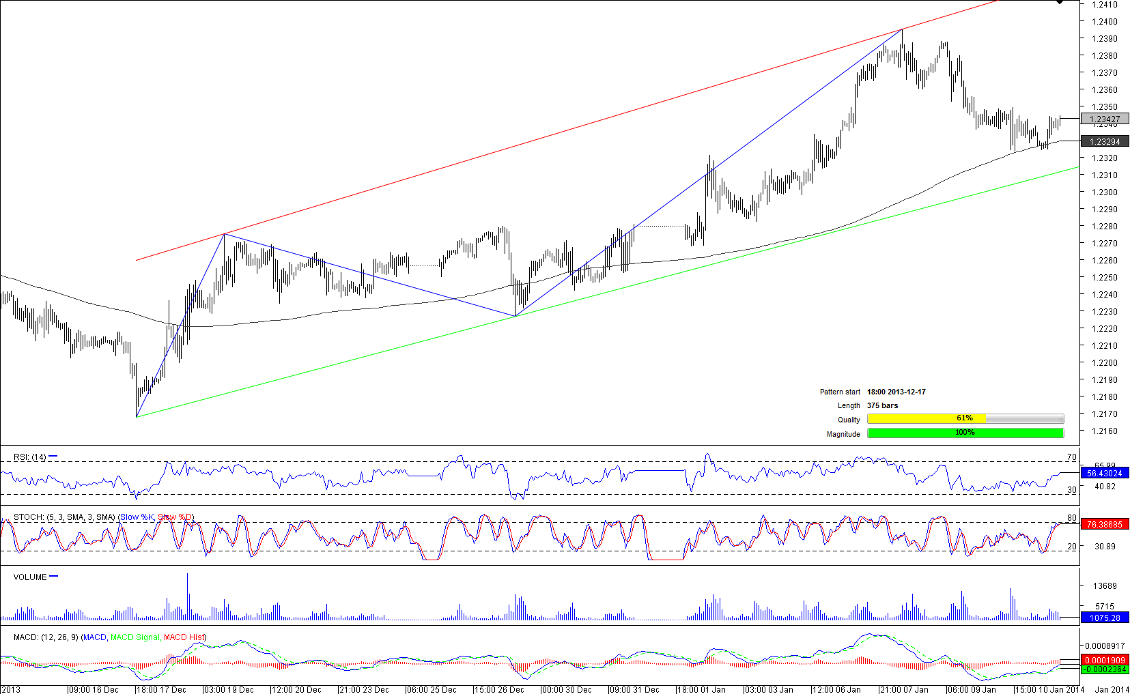Screen dimensions: 1130x694
Task: Click the blue VOLUME legend line marker
Action: (x=54, y=576)
